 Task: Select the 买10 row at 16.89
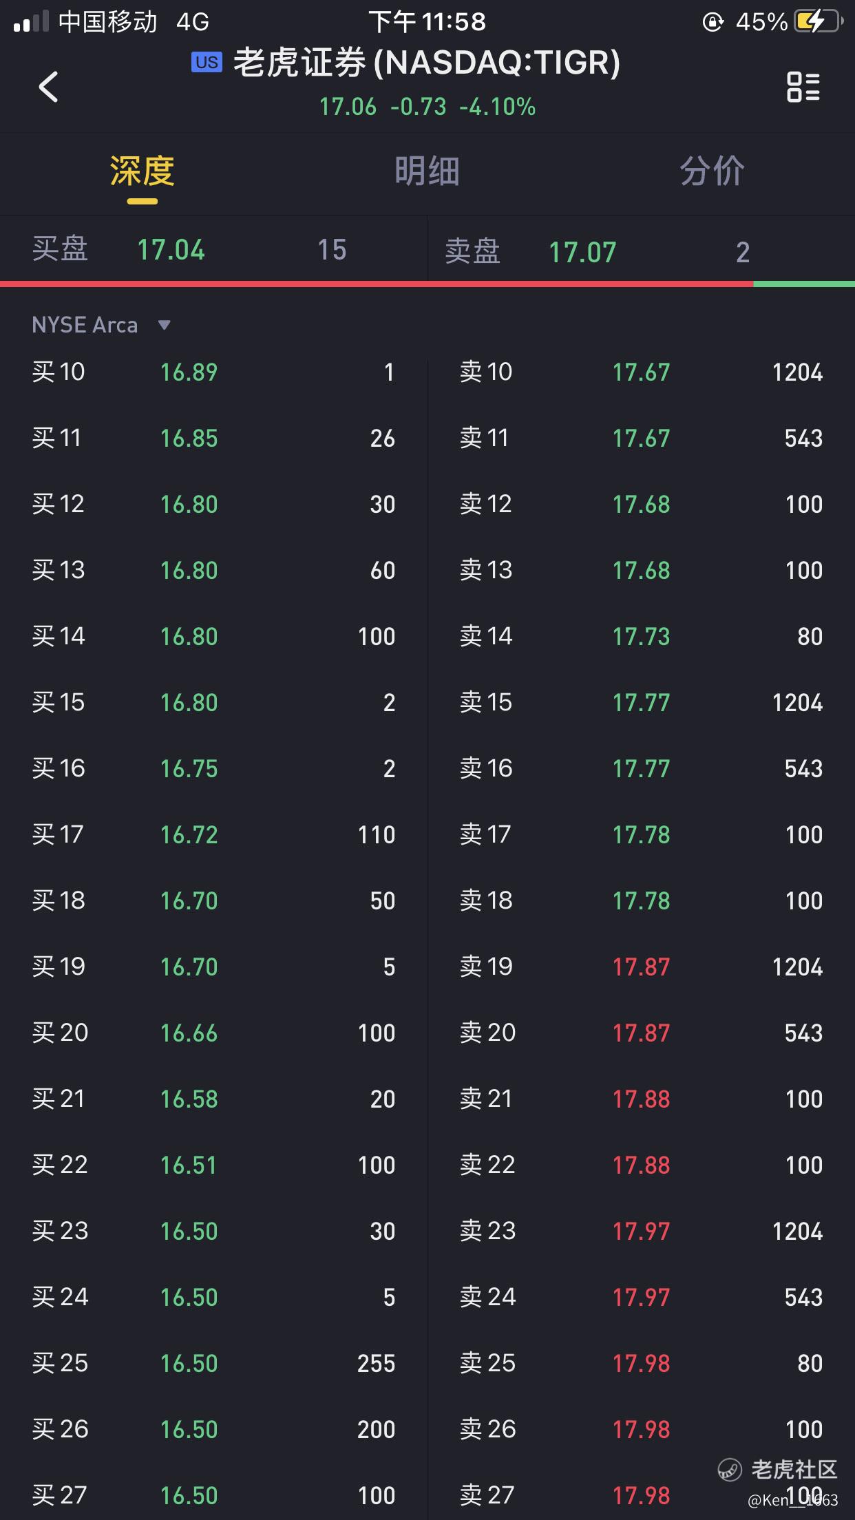tap(213, 372)
